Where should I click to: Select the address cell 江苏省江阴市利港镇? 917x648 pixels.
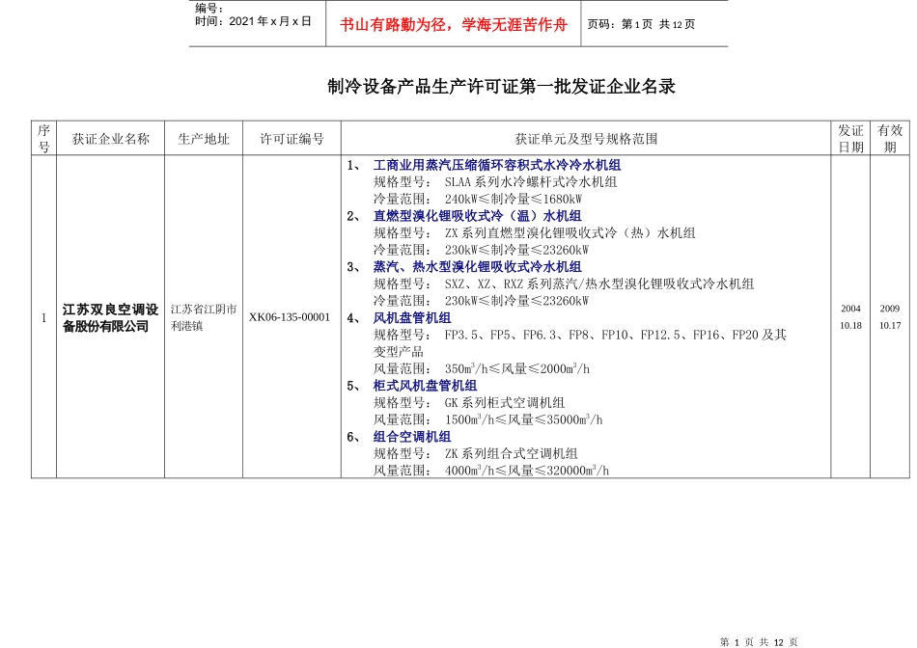click(204, 317)
